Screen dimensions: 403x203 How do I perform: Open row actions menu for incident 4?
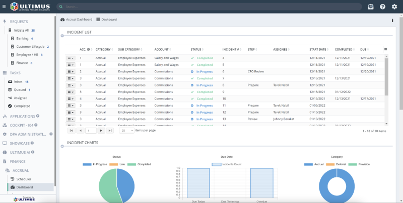(71, 58)
